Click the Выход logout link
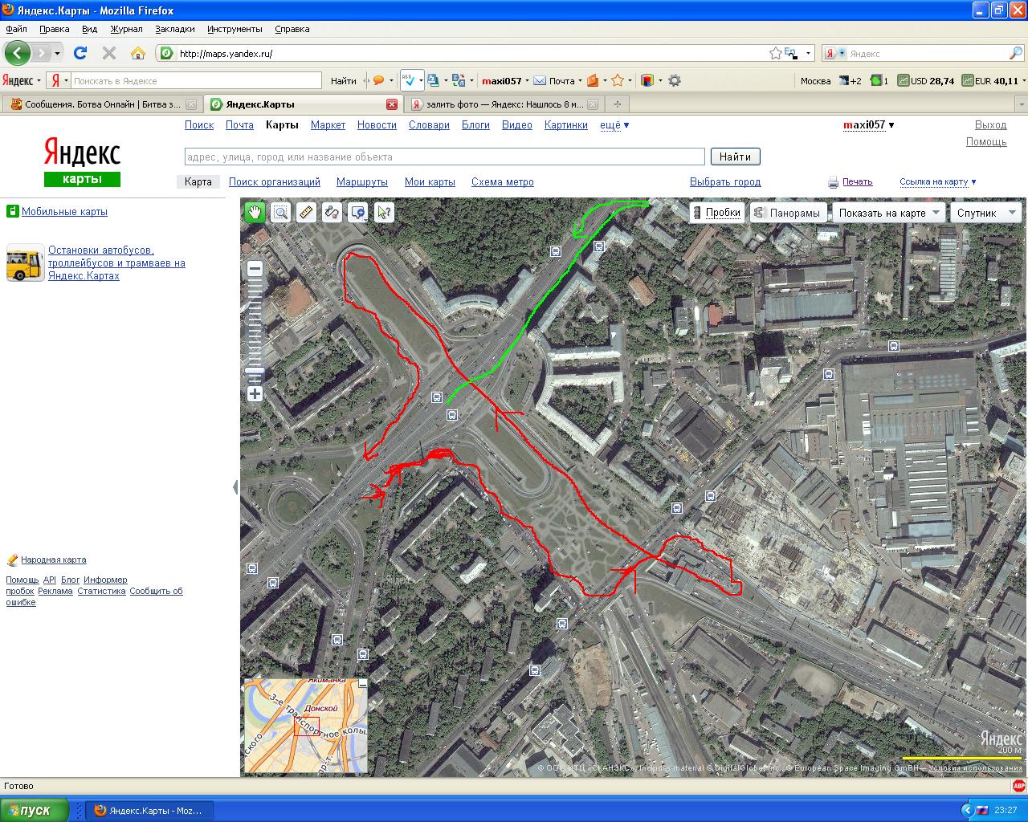Viewport: 1028px width, 822px height. point(990,125)
